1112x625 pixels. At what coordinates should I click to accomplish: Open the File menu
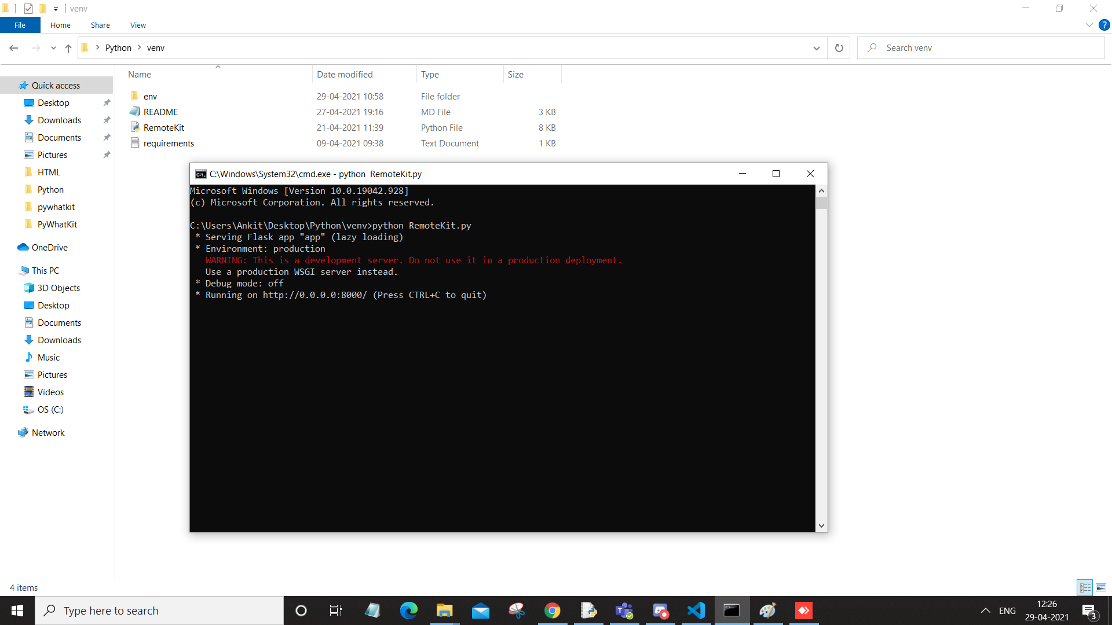pos(20,25)
